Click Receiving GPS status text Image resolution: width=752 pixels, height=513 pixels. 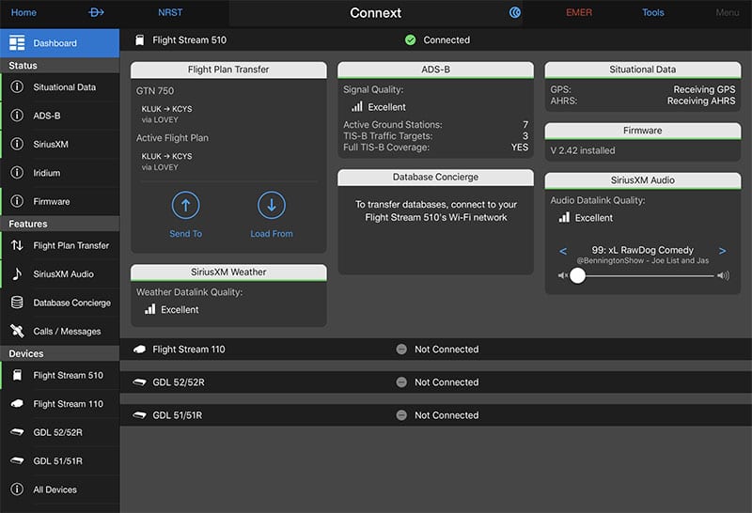point(704,89)
